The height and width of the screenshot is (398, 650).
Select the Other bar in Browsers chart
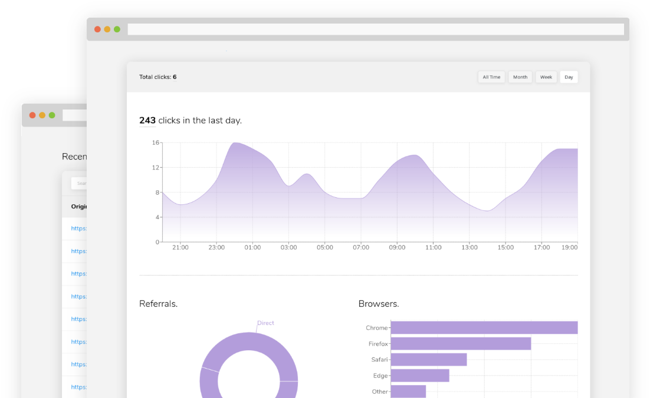(x=408, y=392)
